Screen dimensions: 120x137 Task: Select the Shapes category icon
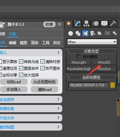coord(78,33)
